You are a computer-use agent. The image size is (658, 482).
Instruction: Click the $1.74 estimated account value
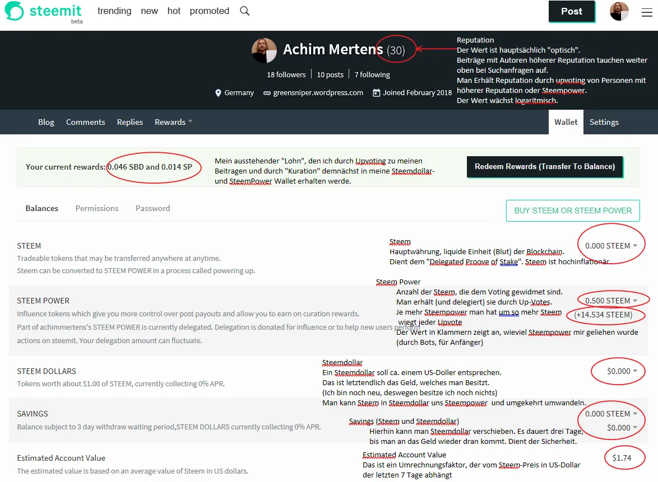coord(622,458)
